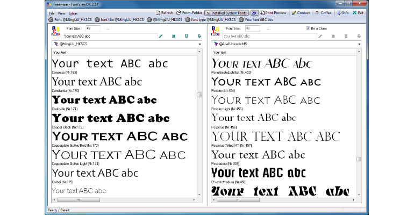Image resolution: width=414 pixels, height=215 pixels.
Task: Expand the @MingLiU_HKSCS font dropdown
Action: click(x=199, y=44)
